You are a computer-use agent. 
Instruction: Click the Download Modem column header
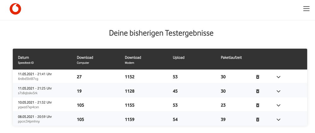[x=133, y=58]
